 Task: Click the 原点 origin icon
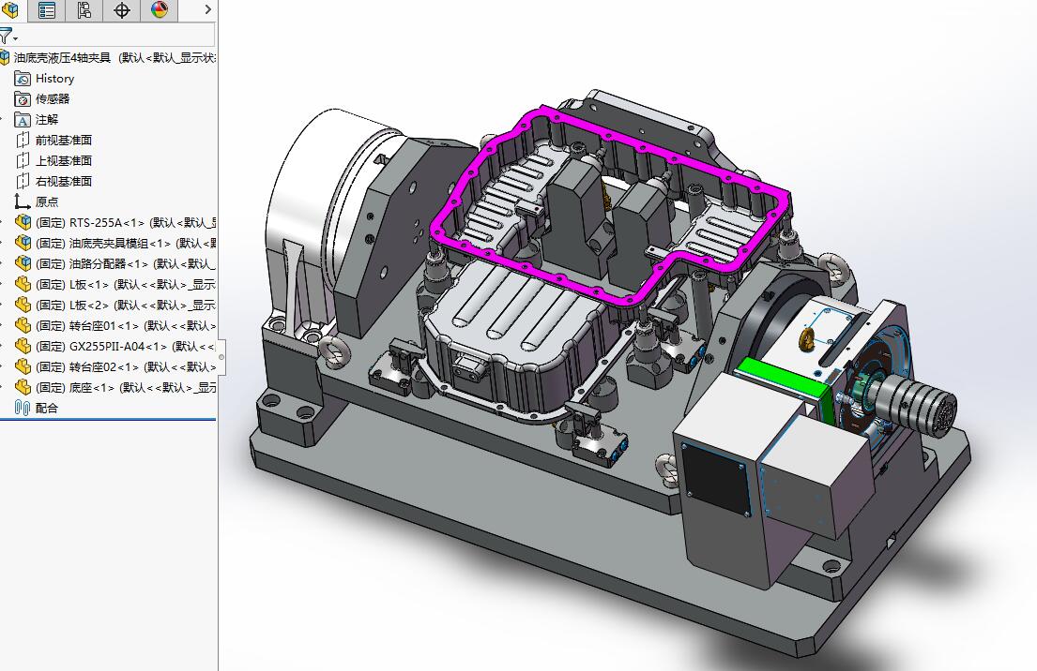(23, 201)
